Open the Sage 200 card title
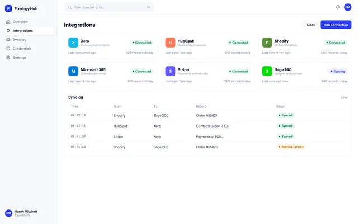This screenshot has height=224, width=358. 283,69
